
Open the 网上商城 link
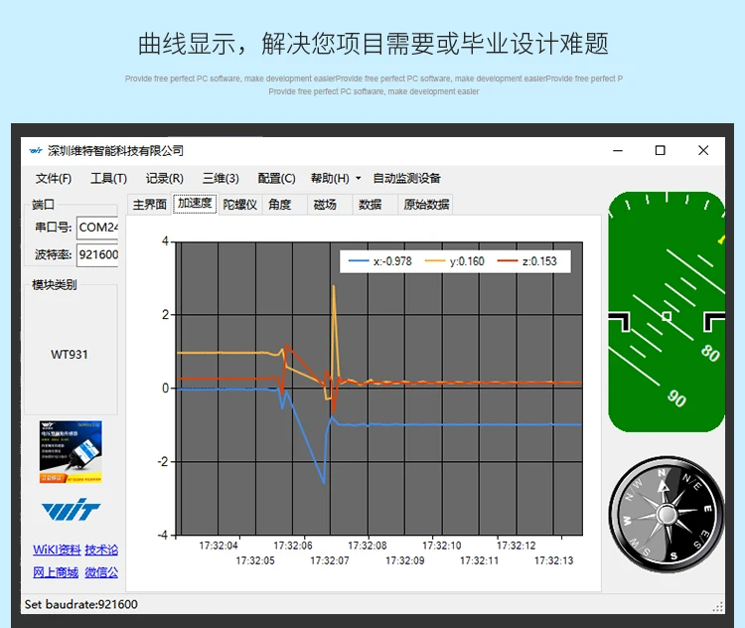[x=56, y=572]
